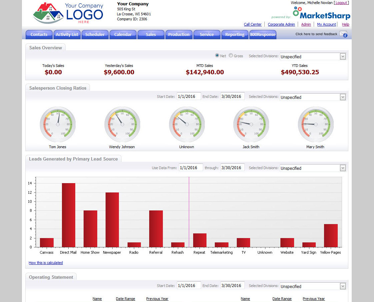Open the Call Center link

tap(252, 24)
